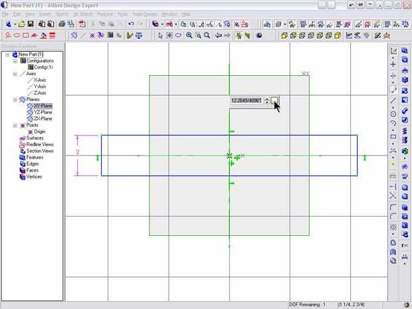The height and width of the screenshot is (309, 412).
Task: Select the Trim sketch tool (X icon)
Action: (x=393, y=196)
